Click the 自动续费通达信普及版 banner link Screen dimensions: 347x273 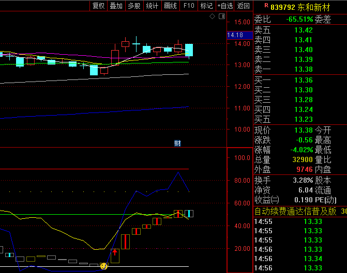click(295, 212)
